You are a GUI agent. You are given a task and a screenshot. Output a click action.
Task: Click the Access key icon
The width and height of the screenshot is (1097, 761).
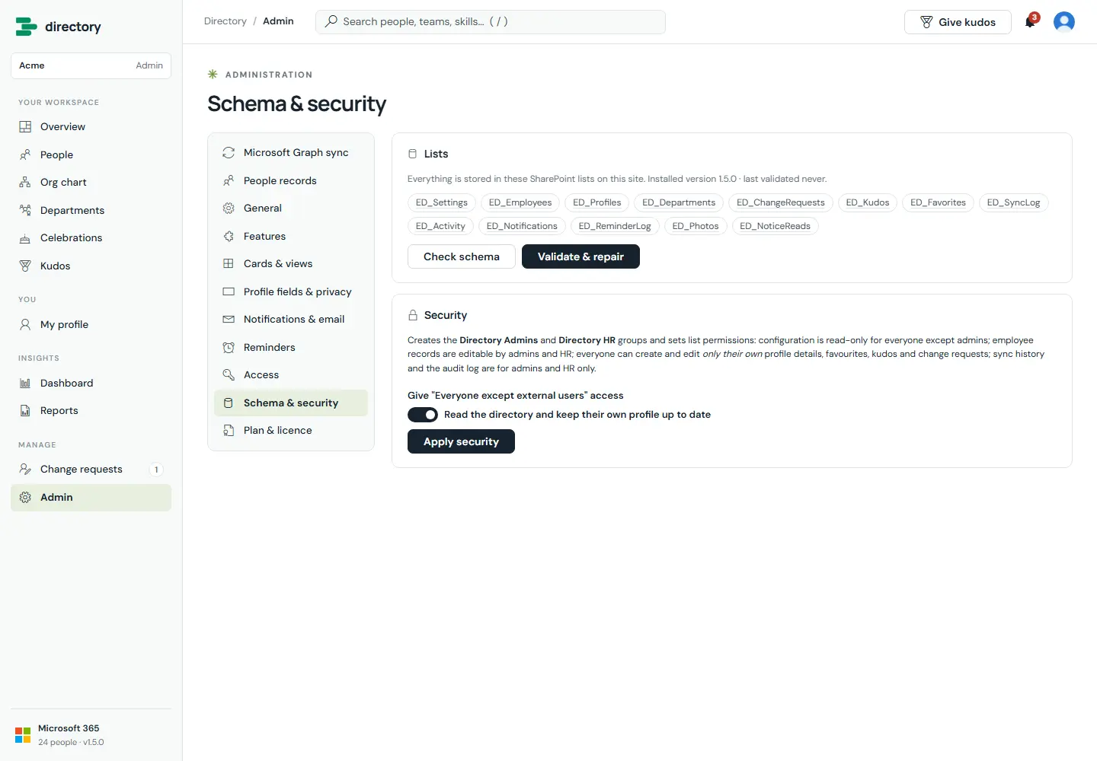pos(229,375)
